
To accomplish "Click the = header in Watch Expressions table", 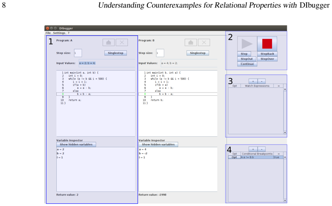I will [279, 86].
